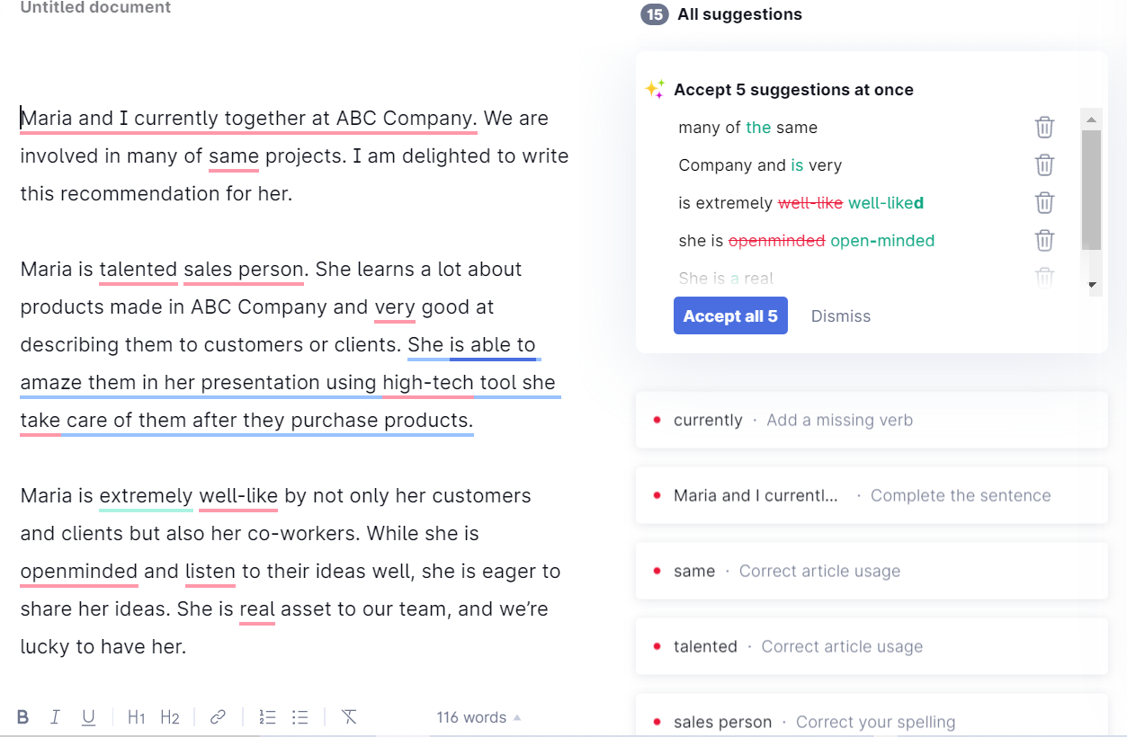This screenshot has height=737, width=1127.
Task: Click Accept all 5 suggestions
Action: click(730, 315)
